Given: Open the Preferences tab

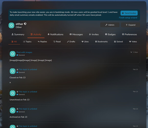Looking at the screenshot, I should [129, 34].
